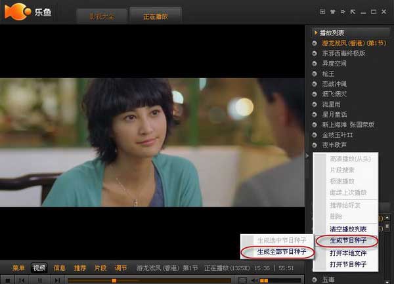Select playlist entry 东邪西毒终极版
394x284 pixels.
point(343,53)
